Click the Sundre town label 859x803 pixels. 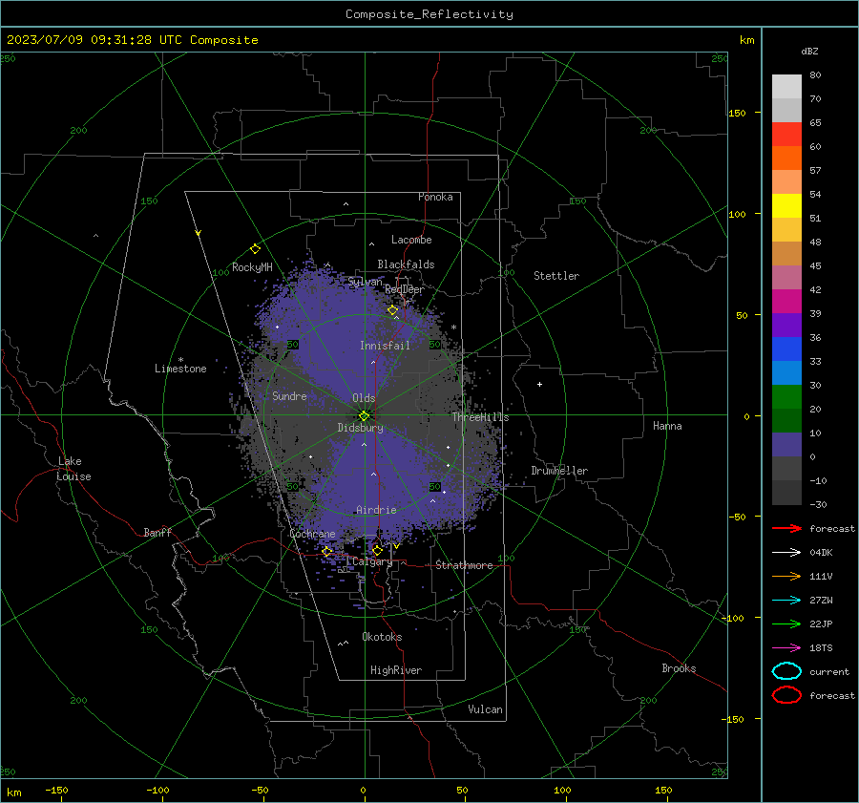coord(289,395)
